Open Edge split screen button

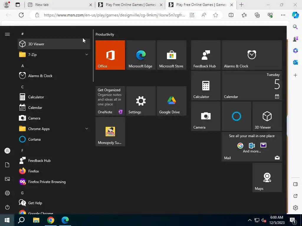tap(231, 15)
